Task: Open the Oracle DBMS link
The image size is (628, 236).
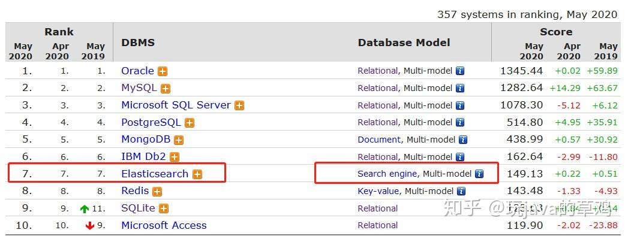Action: (x=137, y=71)
